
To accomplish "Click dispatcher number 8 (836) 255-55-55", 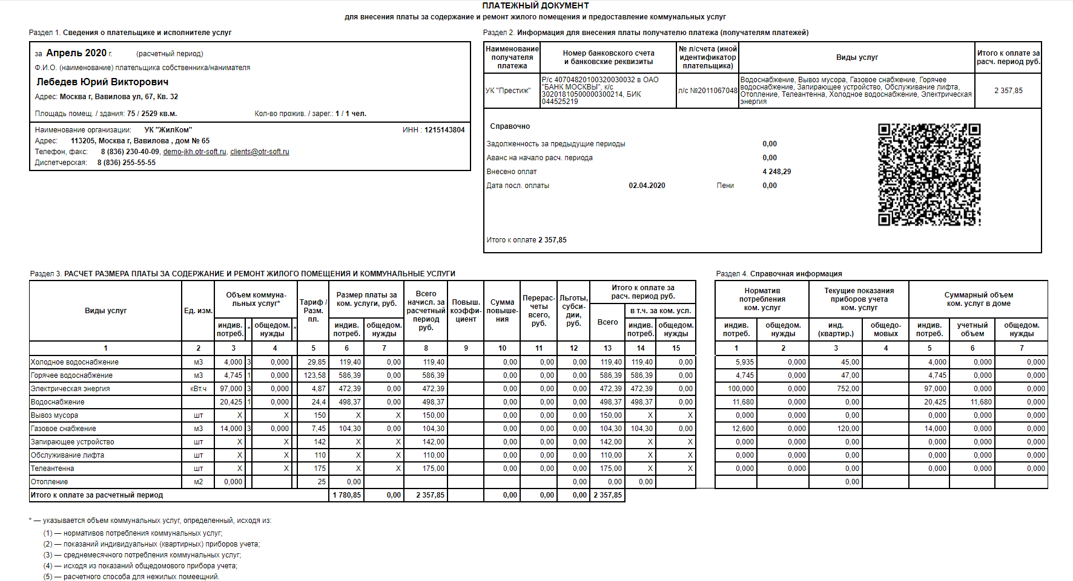I will [x=127, y=163].
